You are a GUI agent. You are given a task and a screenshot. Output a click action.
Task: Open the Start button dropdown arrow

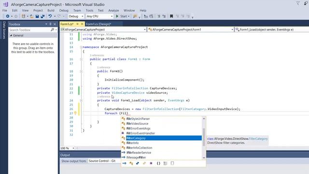coord(129,16)
